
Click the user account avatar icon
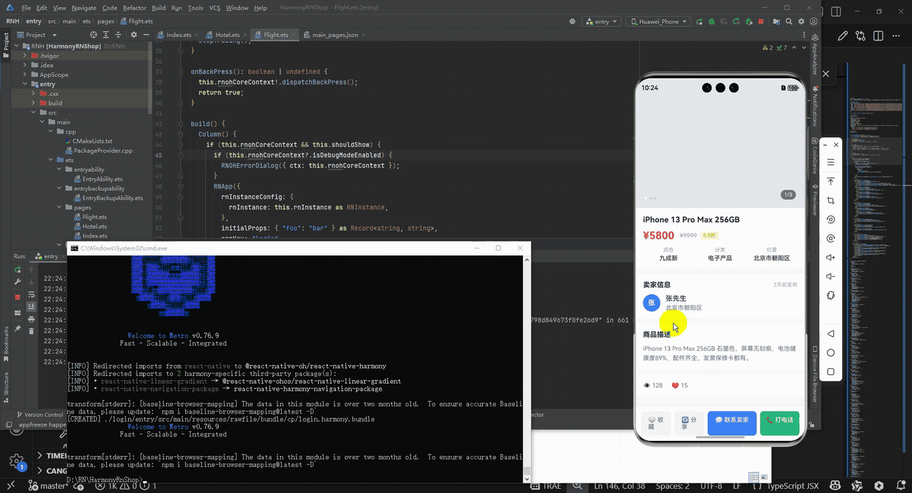tap(813, 21)
